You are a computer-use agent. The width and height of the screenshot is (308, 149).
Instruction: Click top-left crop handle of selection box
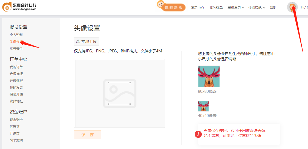(x=109, y=82)
